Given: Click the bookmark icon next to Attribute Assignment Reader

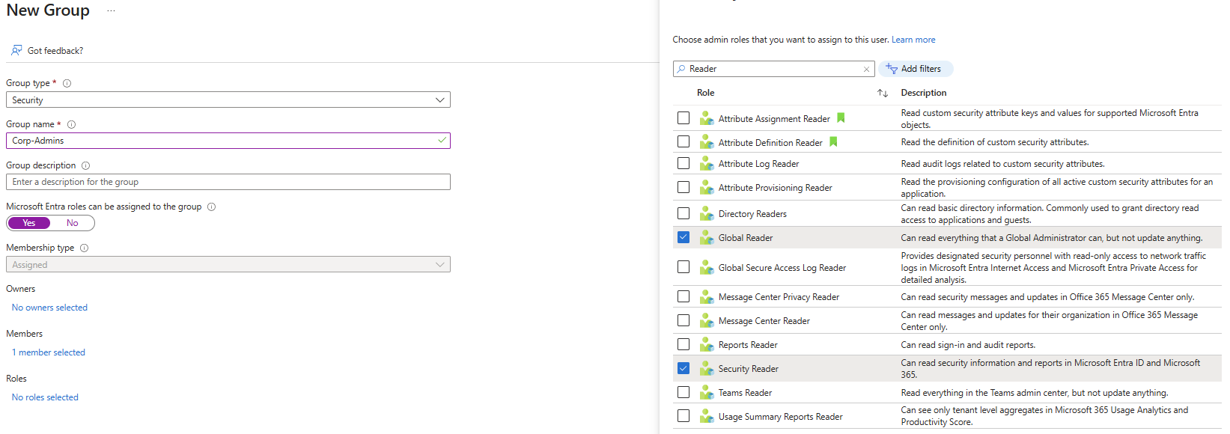Looking at the screenshot, I should point(841,118).
